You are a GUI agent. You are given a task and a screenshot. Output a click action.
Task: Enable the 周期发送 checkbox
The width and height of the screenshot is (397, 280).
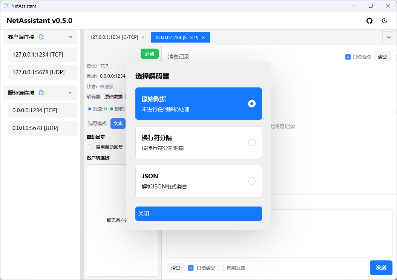tap(221, 268)
